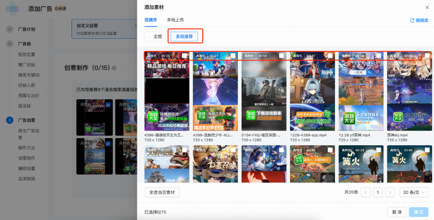Check the box on 1228-4399-syp.mp4
This screenshot has width=434, height=220.
point(330,55)
